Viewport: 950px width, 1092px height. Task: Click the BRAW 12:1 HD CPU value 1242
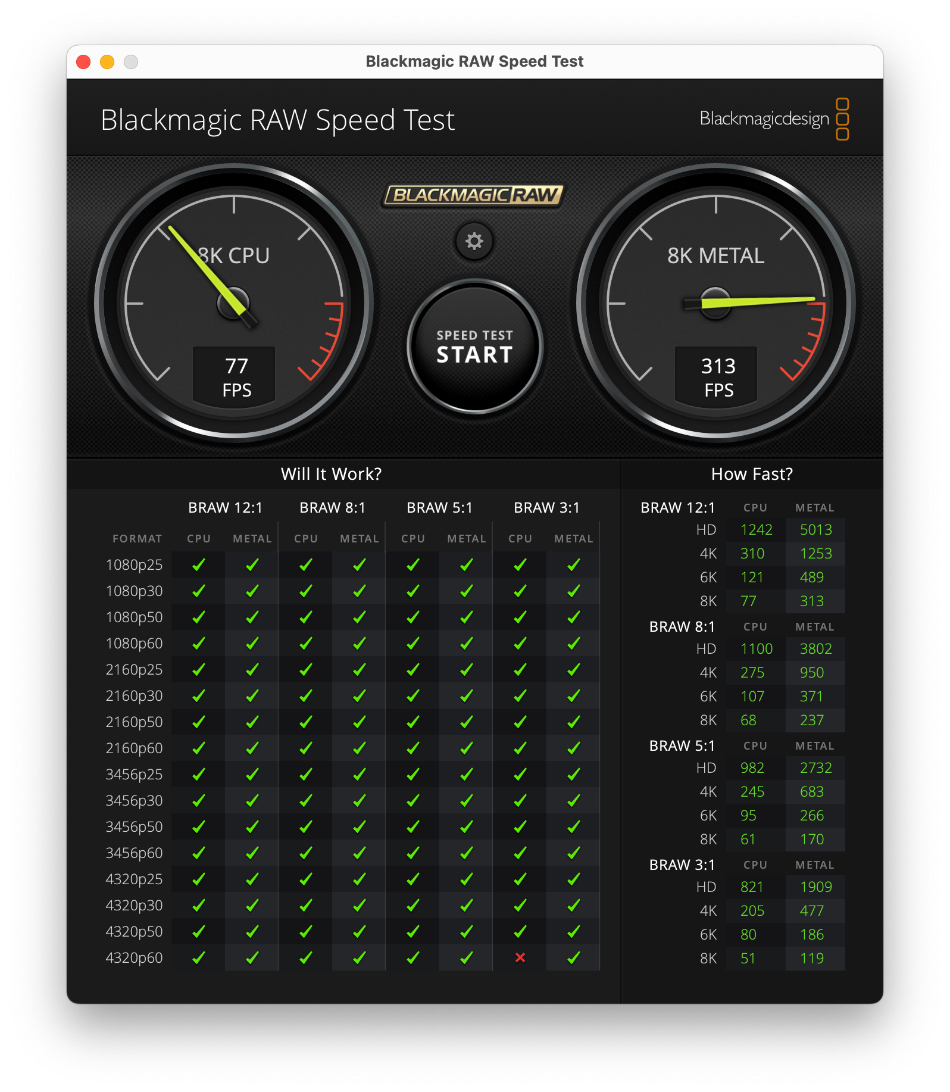click(x=757, y=529)
